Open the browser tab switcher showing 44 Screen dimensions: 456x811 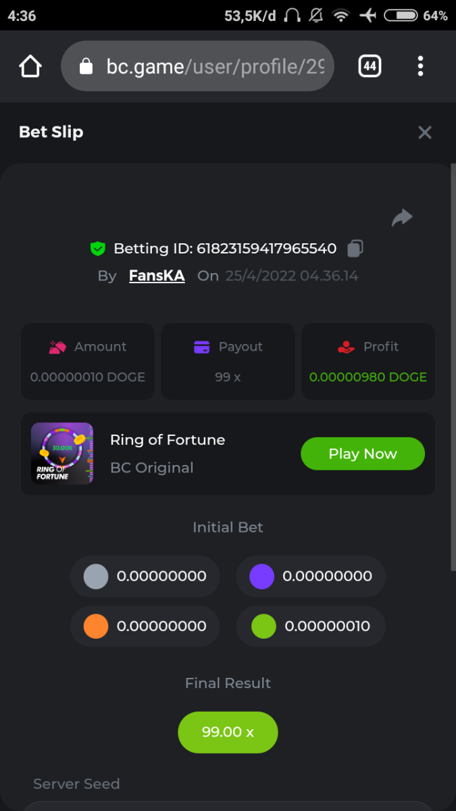(370, 66)
